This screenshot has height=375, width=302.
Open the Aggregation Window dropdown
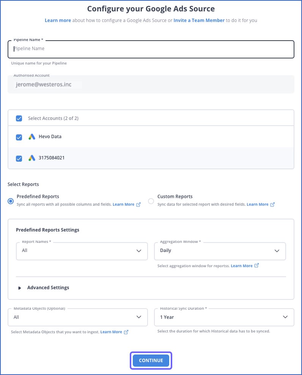coord(220,251)
